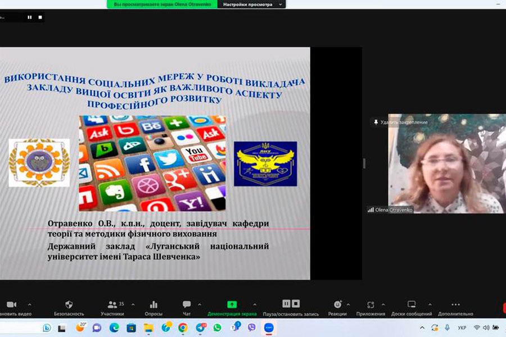
Task: Open the Apps (Приложения) icon
Action: click(x=371, y=304)
